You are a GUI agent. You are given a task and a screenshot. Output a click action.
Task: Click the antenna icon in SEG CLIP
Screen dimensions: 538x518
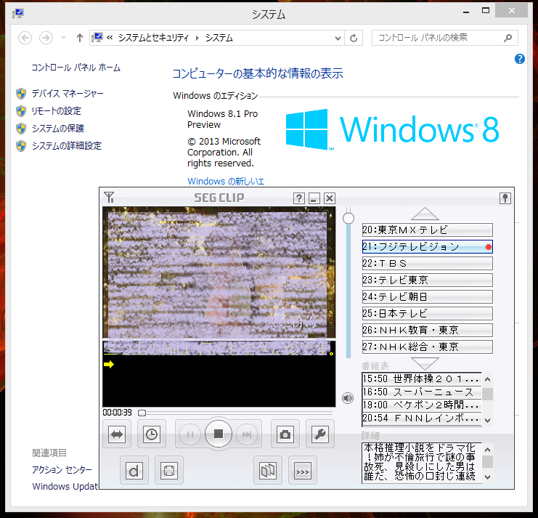109,198
